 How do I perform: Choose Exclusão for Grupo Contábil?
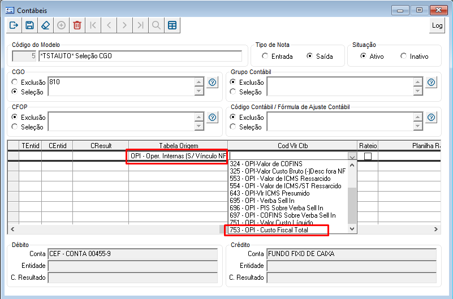(233, 83)
